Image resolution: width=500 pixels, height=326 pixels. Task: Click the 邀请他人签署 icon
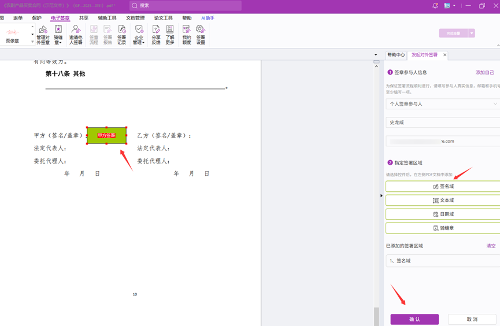(76, 35)
